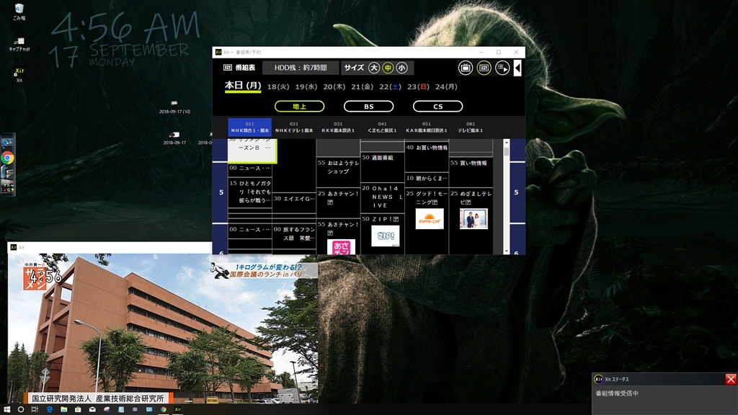This screenshot has height=415, width=738.
Task: Select highlighted サラメシ シーズン8 cell
Action: point(252,150)
